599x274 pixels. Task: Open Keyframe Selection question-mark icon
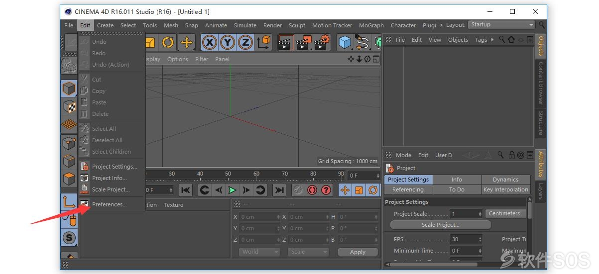(x=326, y=190)
